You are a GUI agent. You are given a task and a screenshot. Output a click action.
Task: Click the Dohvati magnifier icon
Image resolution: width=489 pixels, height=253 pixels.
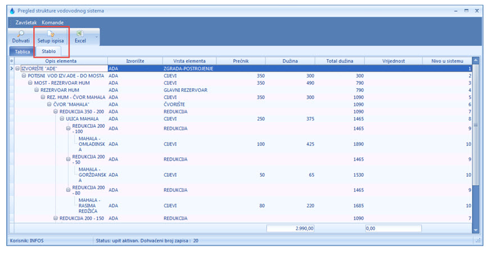pos(21,34)
